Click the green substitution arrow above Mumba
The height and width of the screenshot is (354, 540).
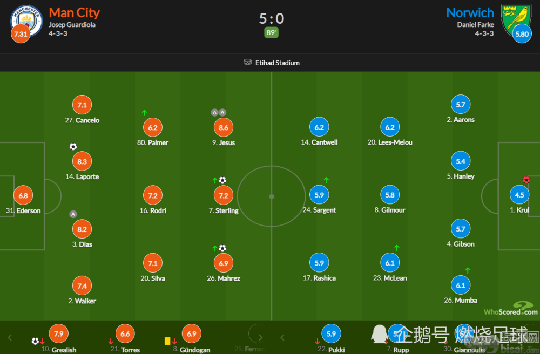[468, 270]
